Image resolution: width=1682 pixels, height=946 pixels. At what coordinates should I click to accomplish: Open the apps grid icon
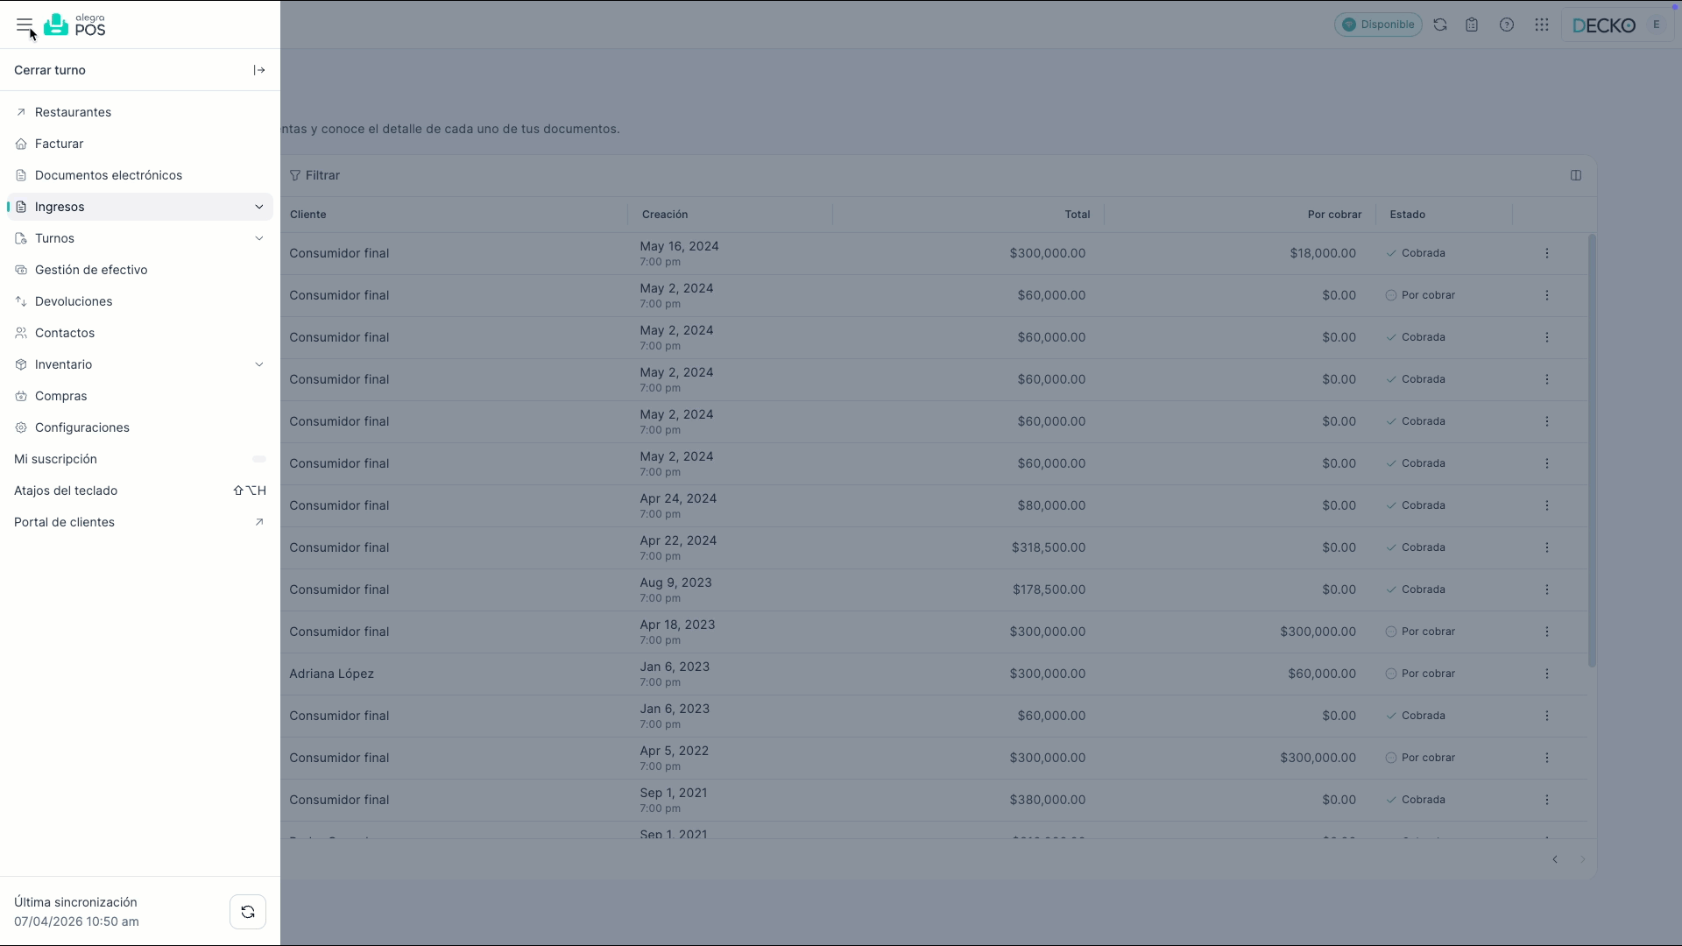[1542, 25]
